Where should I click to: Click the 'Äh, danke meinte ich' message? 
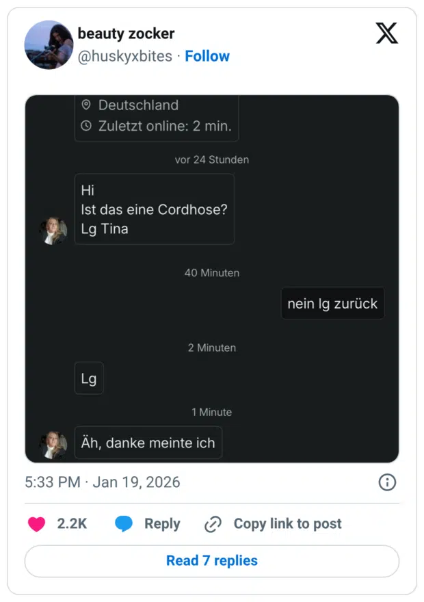point(148,443)
